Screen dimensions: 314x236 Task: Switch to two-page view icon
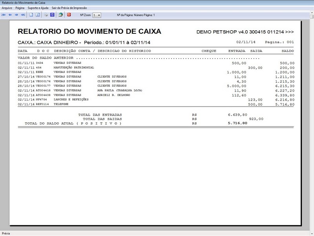point(38,15)
